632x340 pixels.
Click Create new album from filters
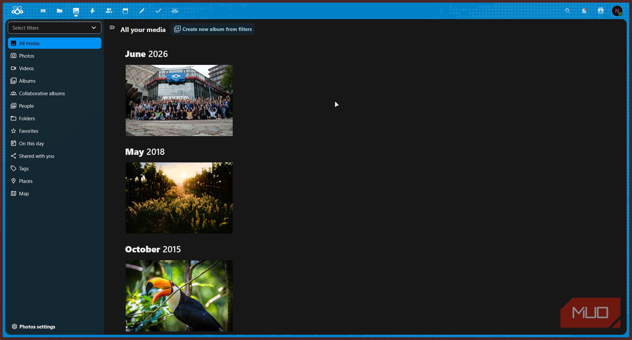click(213, 29)
